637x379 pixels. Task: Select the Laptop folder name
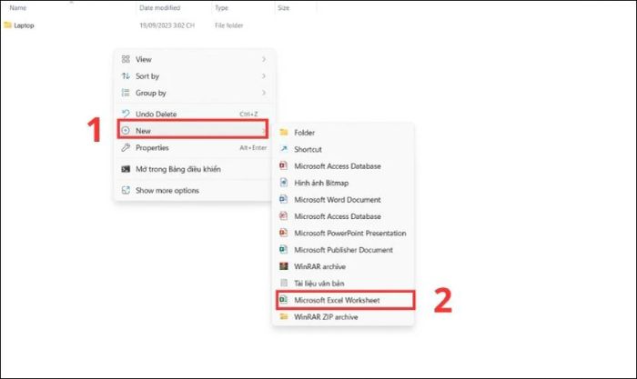coord(24,25)
